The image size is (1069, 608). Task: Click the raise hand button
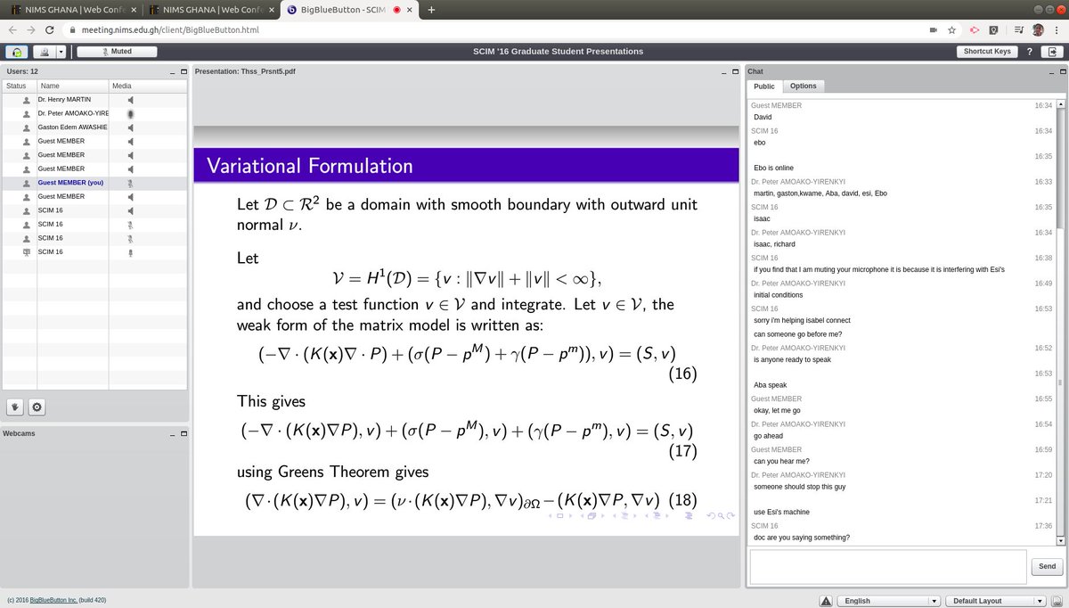[15, 407]
